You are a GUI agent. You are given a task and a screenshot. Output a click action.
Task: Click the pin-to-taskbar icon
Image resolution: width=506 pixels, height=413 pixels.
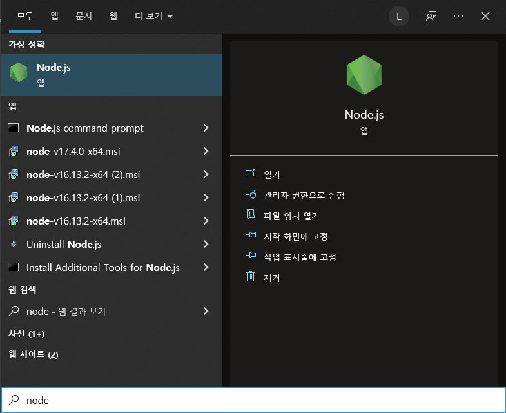tap(251, 256)
